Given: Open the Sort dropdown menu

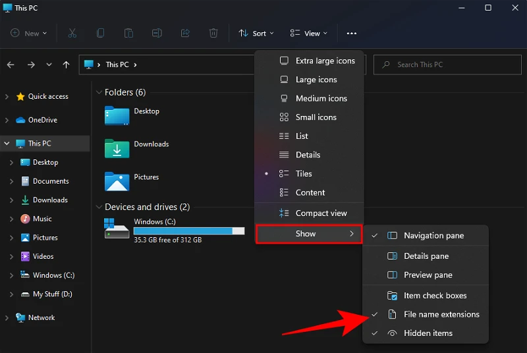Looking at the screenshot, I should 256,33.
